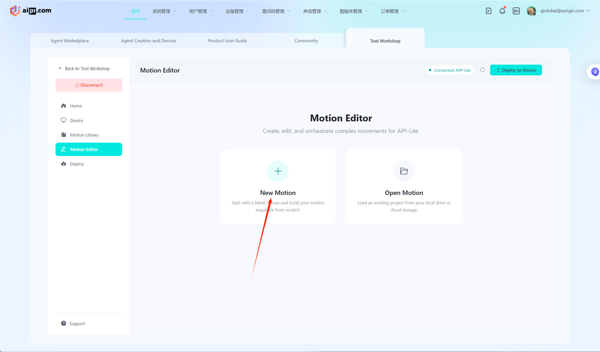
Task: Click the plus icon for New Motion
Action: coord(278,171)
